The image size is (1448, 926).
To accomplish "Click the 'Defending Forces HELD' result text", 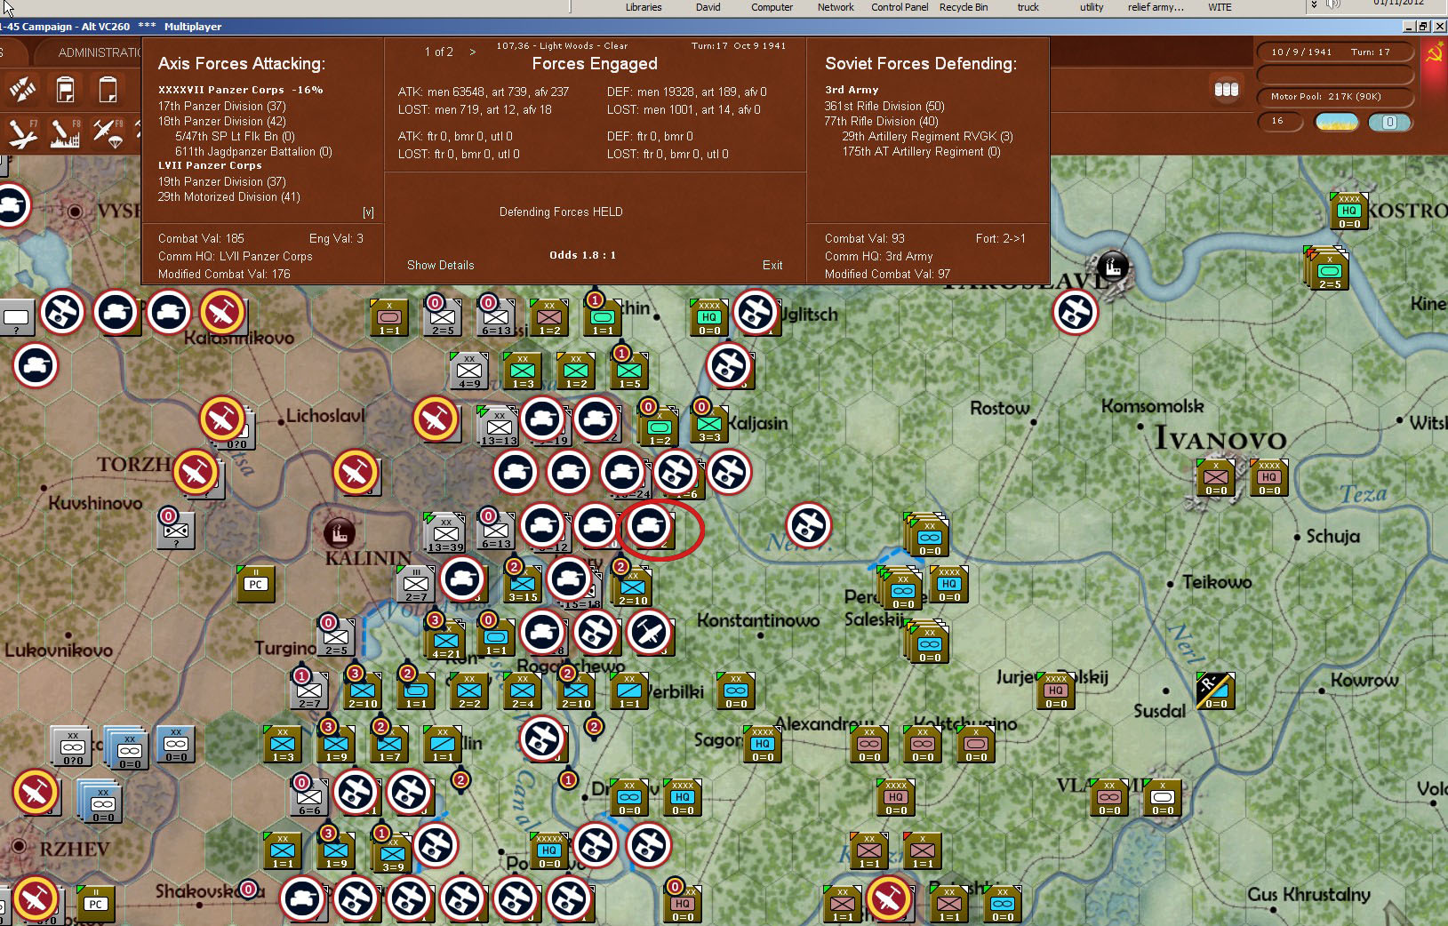I will click(561, 212).
